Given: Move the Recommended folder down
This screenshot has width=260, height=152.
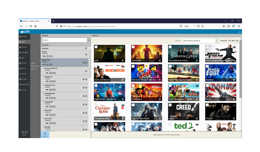Looking at the screenshot, I should click(x=86, y=71).
